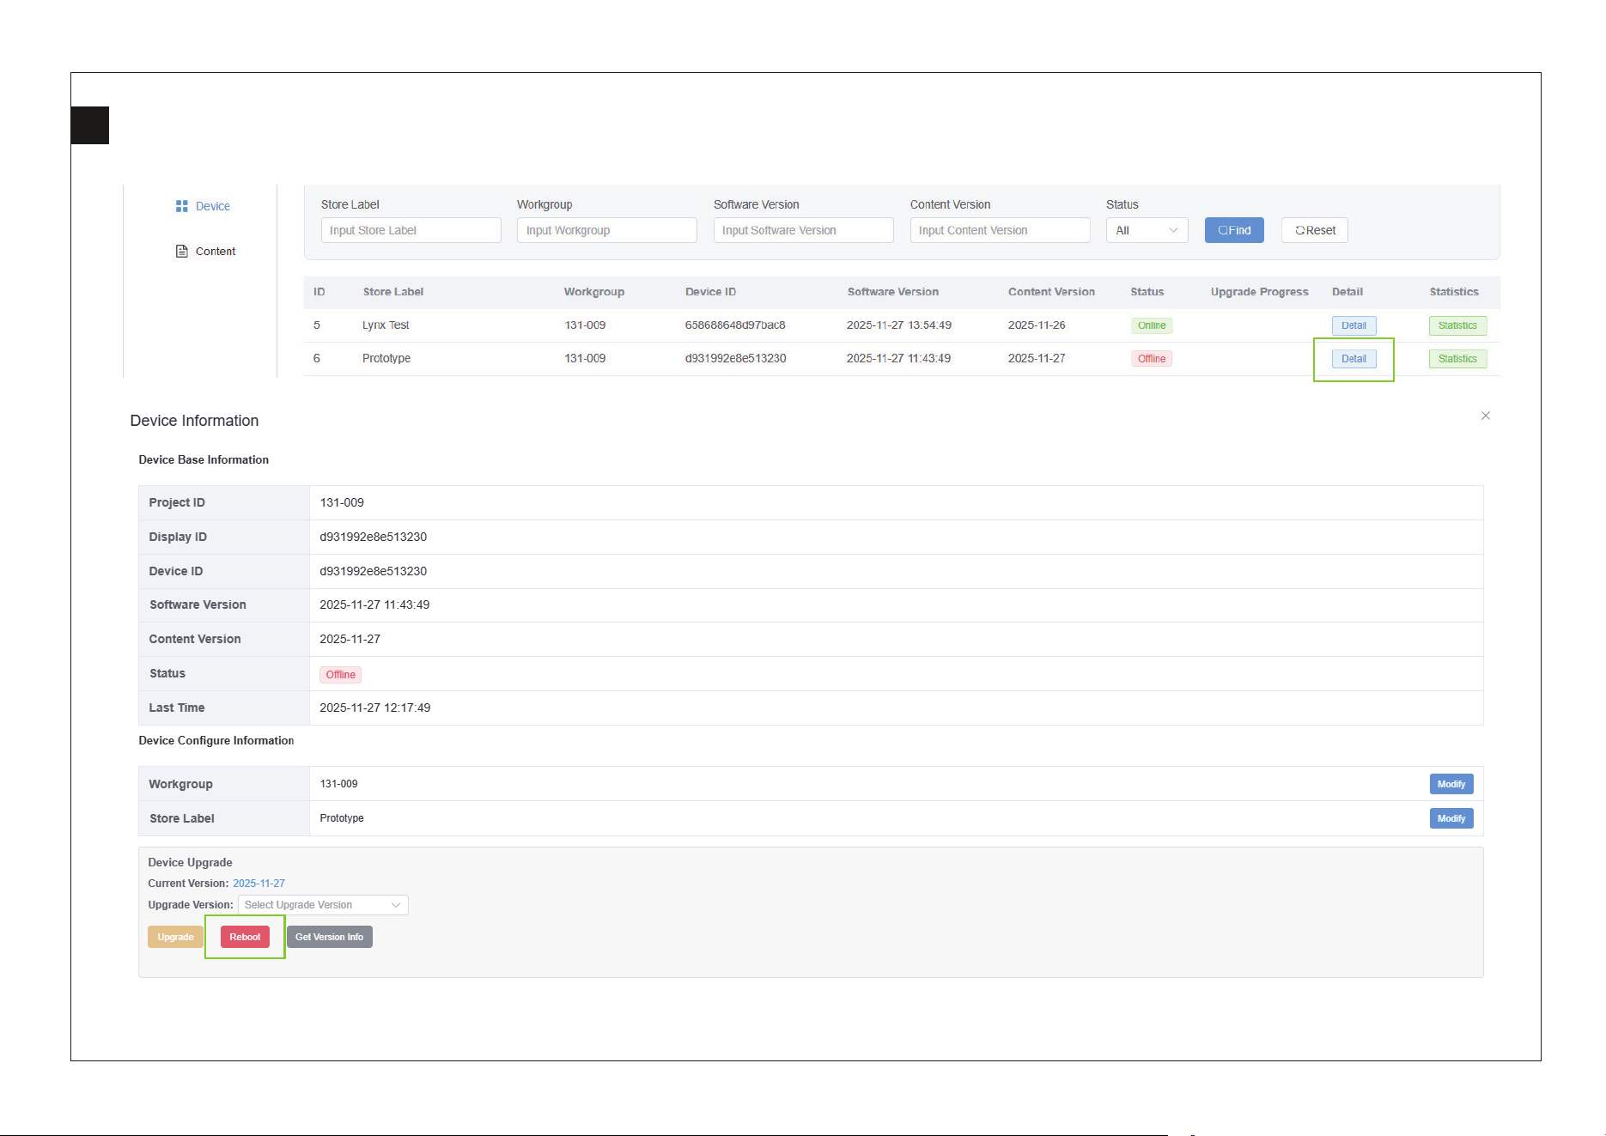Open Detail for the Lynx Test device
1606x1136 pixels.
[1354, 325]
